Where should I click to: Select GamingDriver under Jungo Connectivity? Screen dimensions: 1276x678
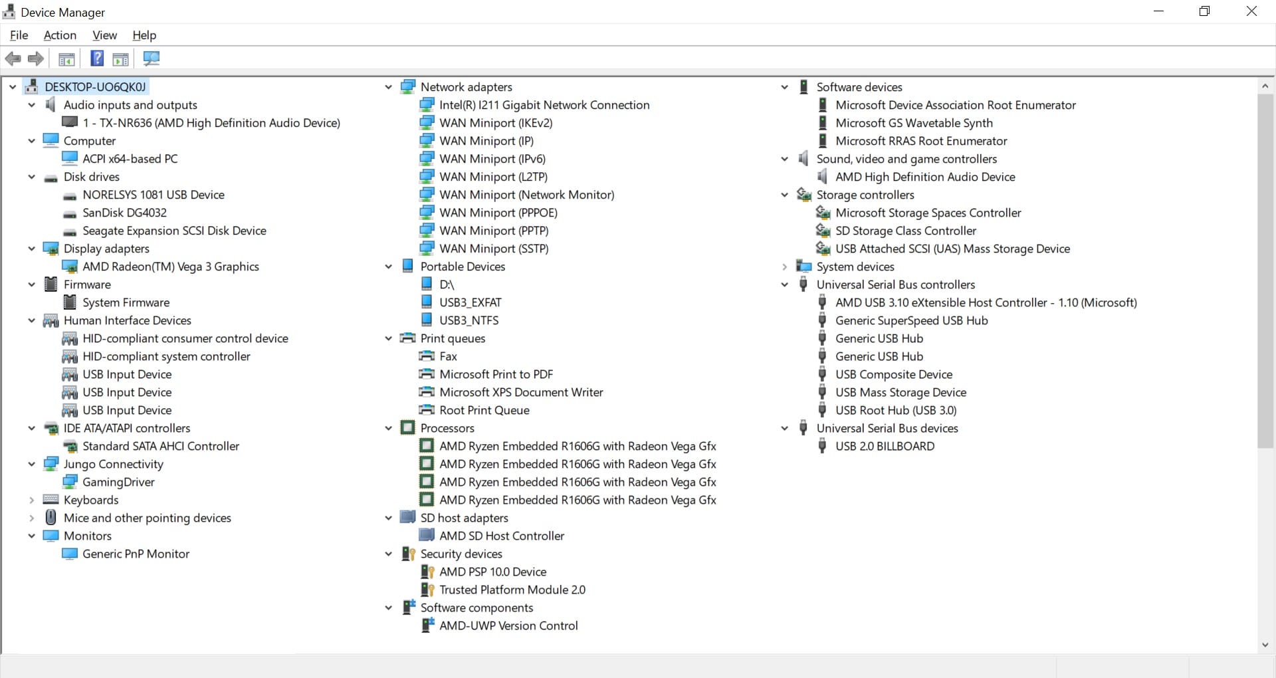(x=118, y=481)
